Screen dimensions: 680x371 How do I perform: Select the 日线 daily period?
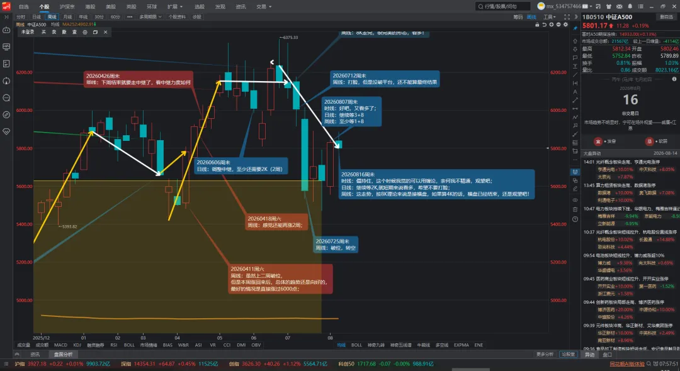[x=37, y=17]
